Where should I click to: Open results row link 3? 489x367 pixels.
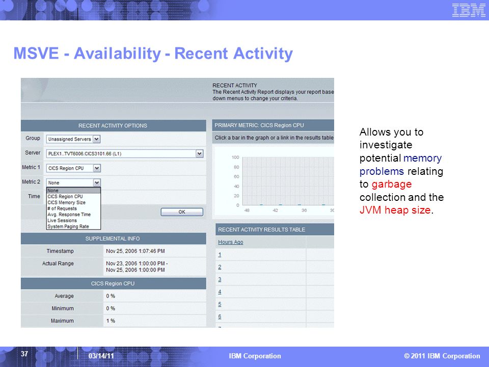(x=220, y=279)
